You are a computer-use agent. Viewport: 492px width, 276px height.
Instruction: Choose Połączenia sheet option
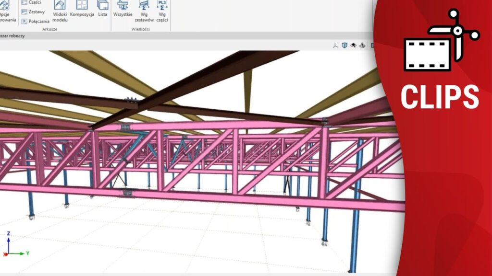coord(35,21)
